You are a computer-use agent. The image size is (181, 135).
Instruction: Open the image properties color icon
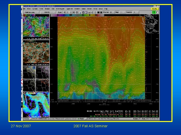(x=80, y=12)
